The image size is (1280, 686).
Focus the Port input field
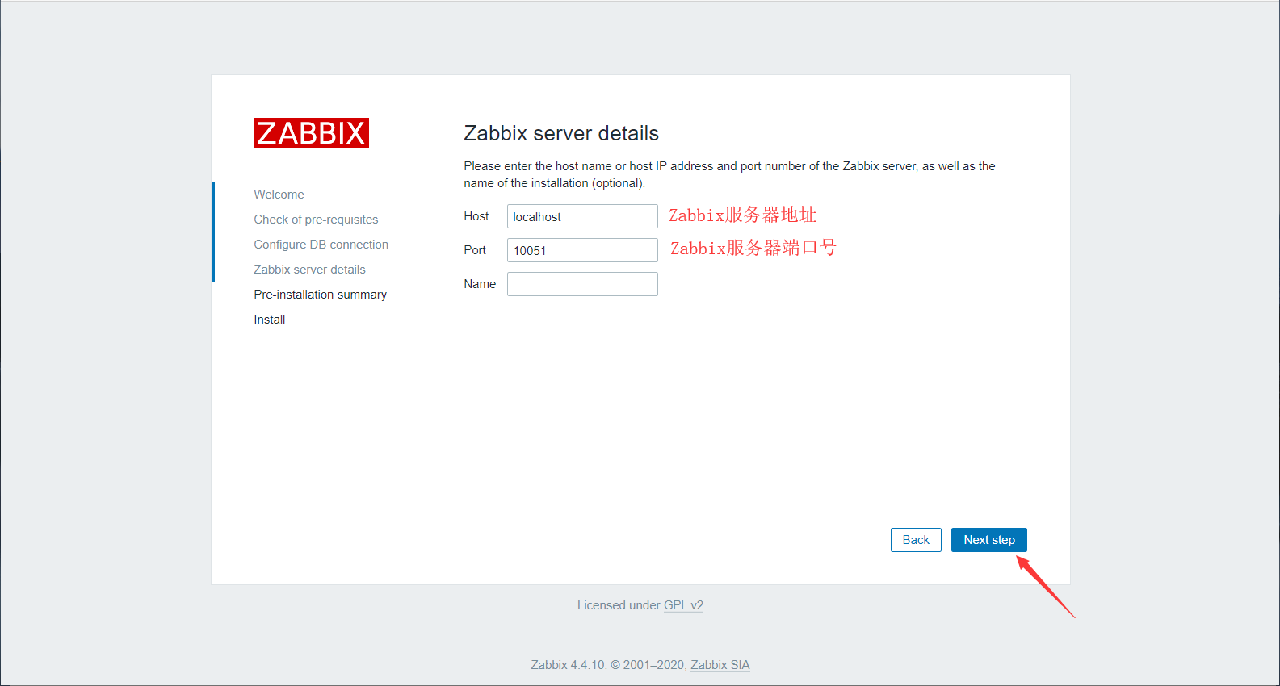click(x=582, y=250)
